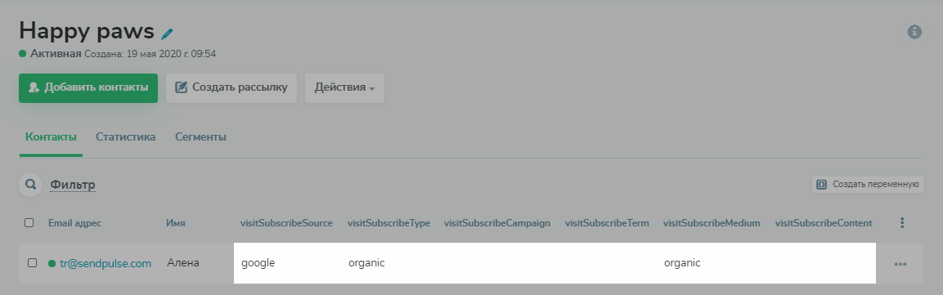Expand the Действия dropdown
This screenshot has height=295, width=943.
pyautogui.click(x=344, y=87)
